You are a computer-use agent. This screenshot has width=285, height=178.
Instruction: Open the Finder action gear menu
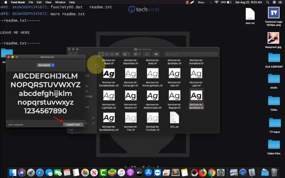coord(137,54)
